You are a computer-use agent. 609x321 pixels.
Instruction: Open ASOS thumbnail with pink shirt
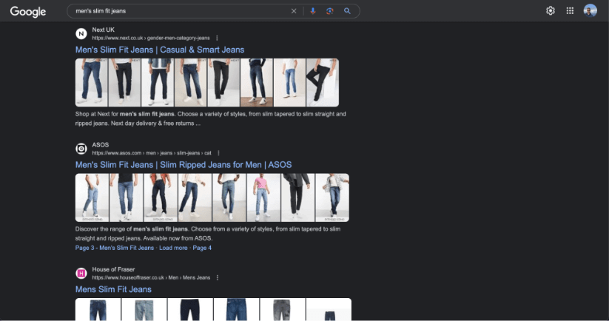pyautogui.click(x=263, y=197)
